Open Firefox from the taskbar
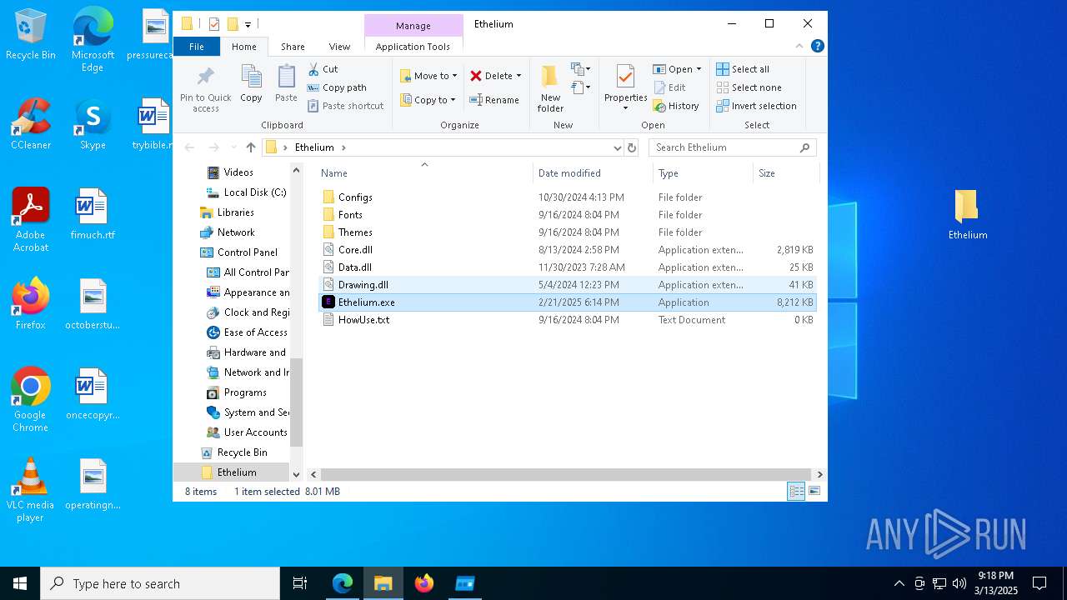 424,583
